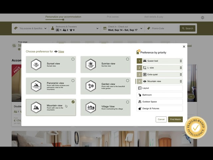The height and width of the screenshot is (160, 213).
Task: Click drag handle icon on Queen bed row
Action: pyautogui.click(x=181, y=61)
